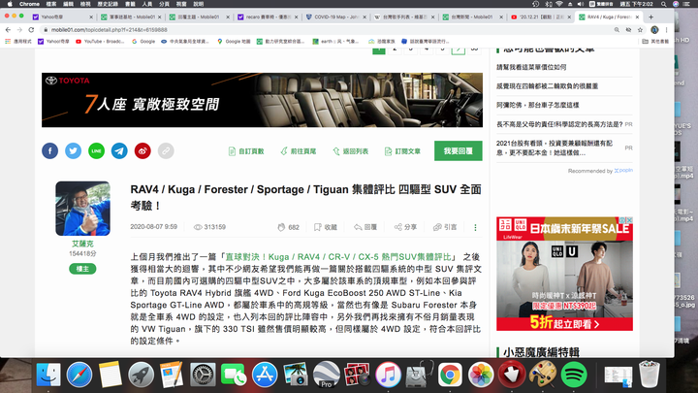Click 前往頁尾 go to page bottom
The height and width of the screenshot is (393, 698).
coord(299,151)
